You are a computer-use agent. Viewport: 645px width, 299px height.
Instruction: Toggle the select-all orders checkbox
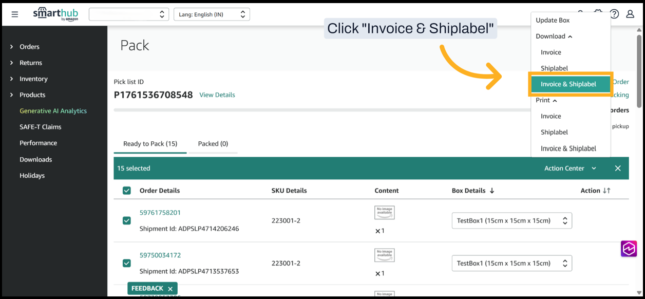[x=127, y=191]
